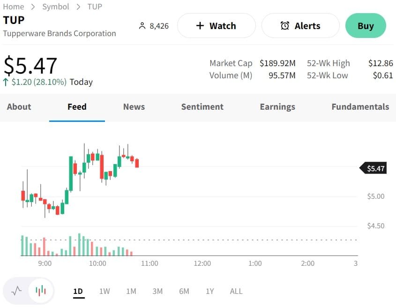Image resolution: width=396 pixels, height=308 pixels.
Task: Switch to line chart view
Action: tap(17, 291)
